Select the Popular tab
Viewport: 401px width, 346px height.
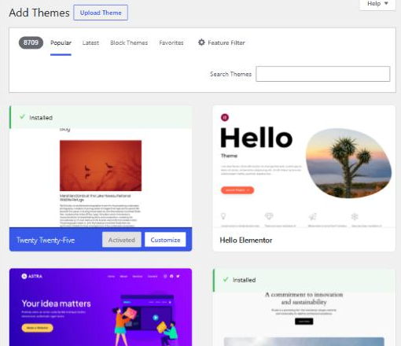click(61, 42)
